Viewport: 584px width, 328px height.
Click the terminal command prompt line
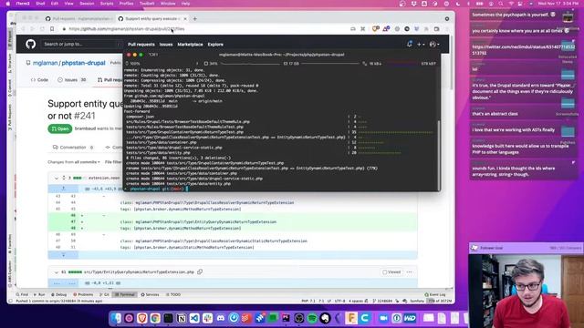281,189
